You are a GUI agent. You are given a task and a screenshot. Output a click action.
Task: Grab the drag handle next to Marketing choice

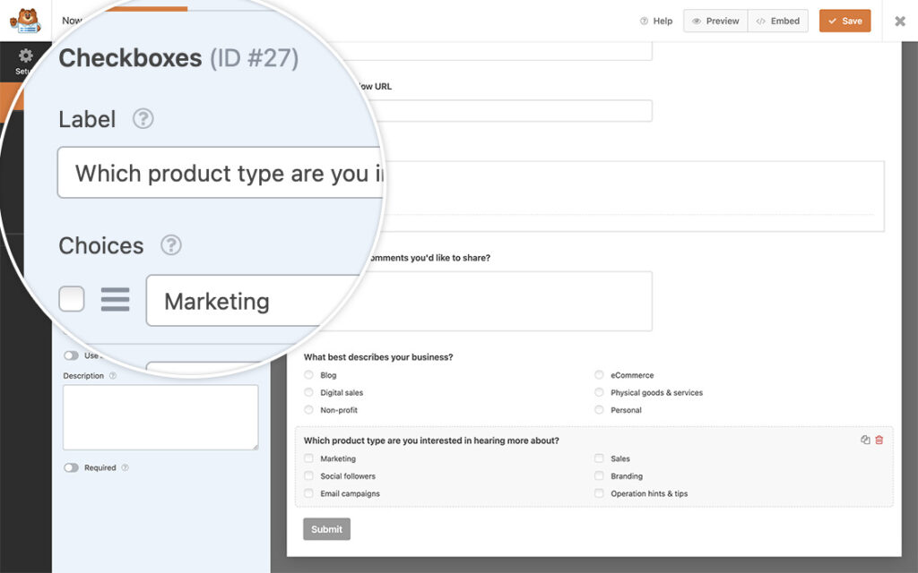(115, 299)
